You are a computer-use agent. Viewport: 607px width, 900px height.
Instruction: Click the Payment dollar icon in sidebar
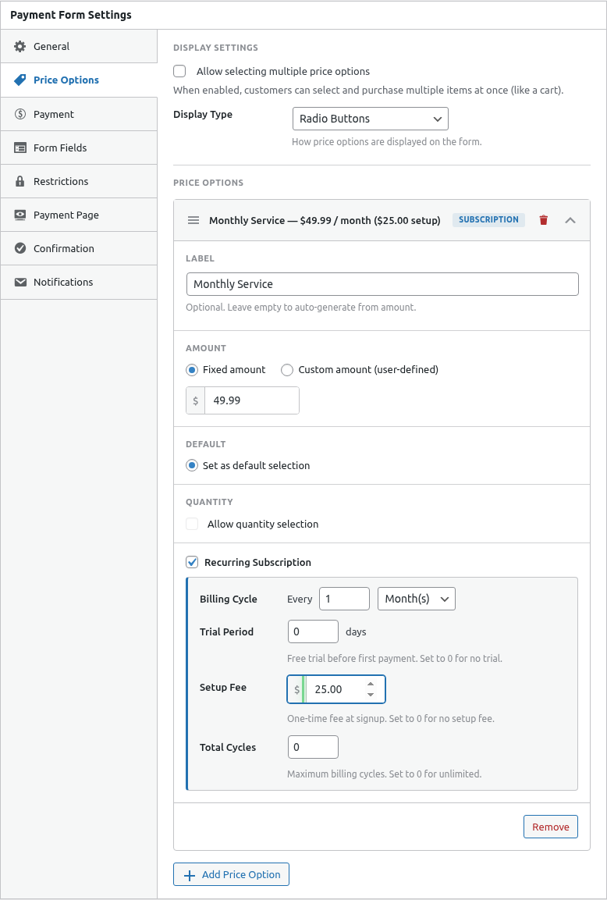point(20,114)
